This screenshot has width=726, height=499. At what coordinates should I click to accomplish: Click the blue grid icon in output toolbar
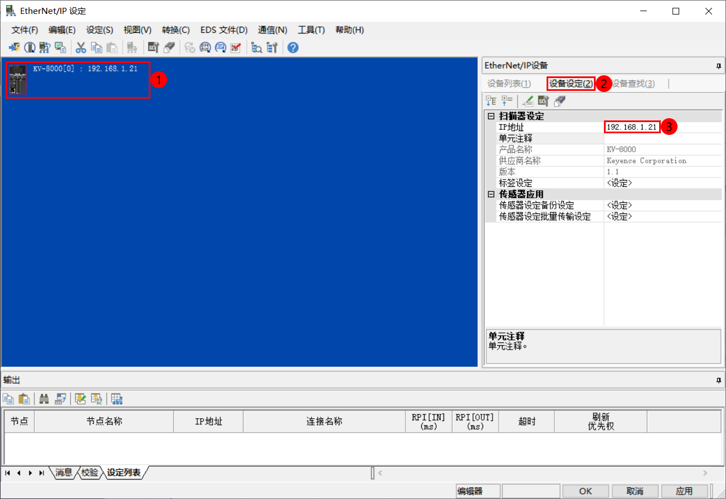pos(117,399)
